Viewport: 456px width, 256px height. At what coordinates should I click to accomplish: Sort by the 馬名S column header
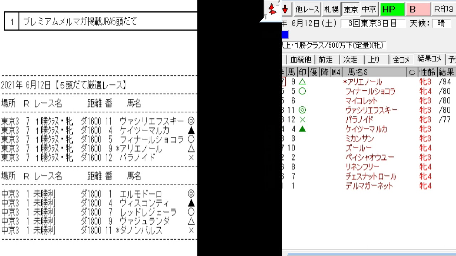point(358,73)
